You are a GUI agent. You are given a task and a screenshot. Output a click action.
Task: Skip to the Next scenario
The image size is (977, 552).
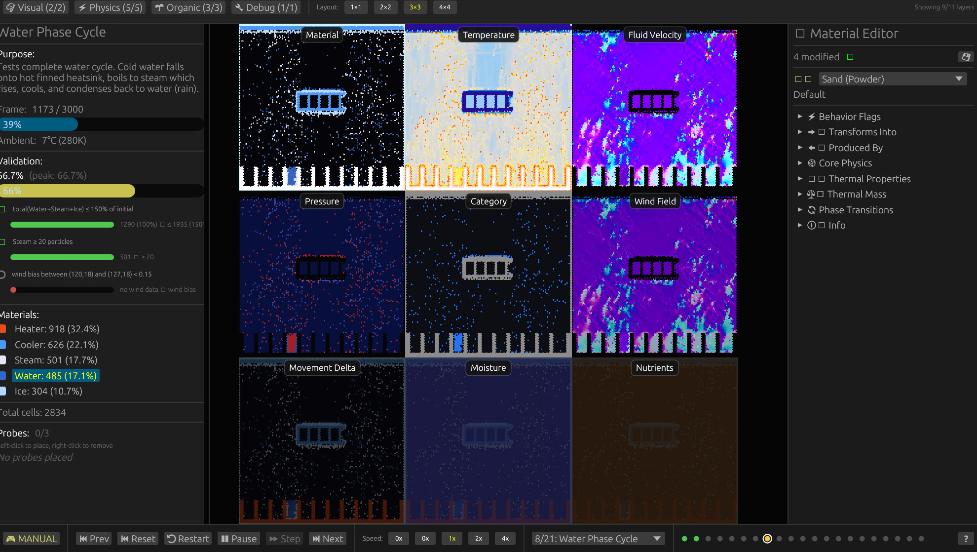[x=327, y=539]
